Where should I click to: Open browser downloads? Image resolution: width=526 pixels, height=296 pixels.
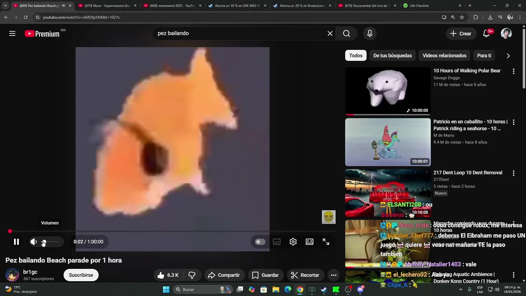pos(490,17)
